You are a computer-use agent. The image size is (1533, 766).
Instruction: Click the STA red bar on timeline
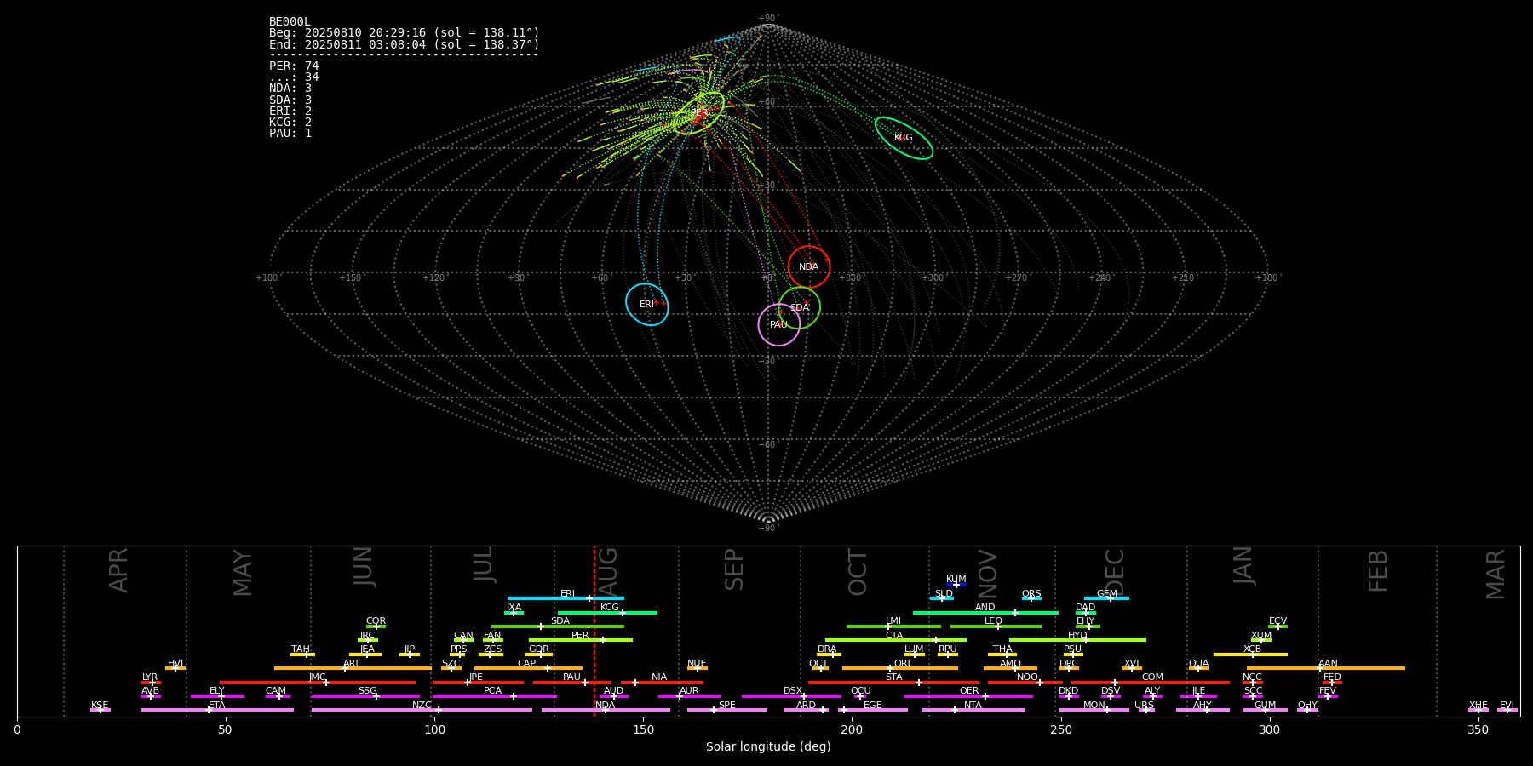893,682
